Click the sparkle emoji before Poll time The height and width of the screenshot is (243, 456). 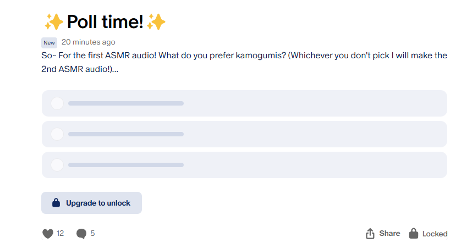(53, 22)
